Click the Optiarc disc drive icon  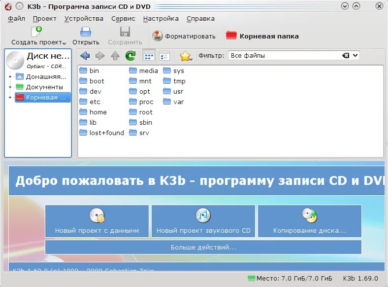(x=15, y=60)
